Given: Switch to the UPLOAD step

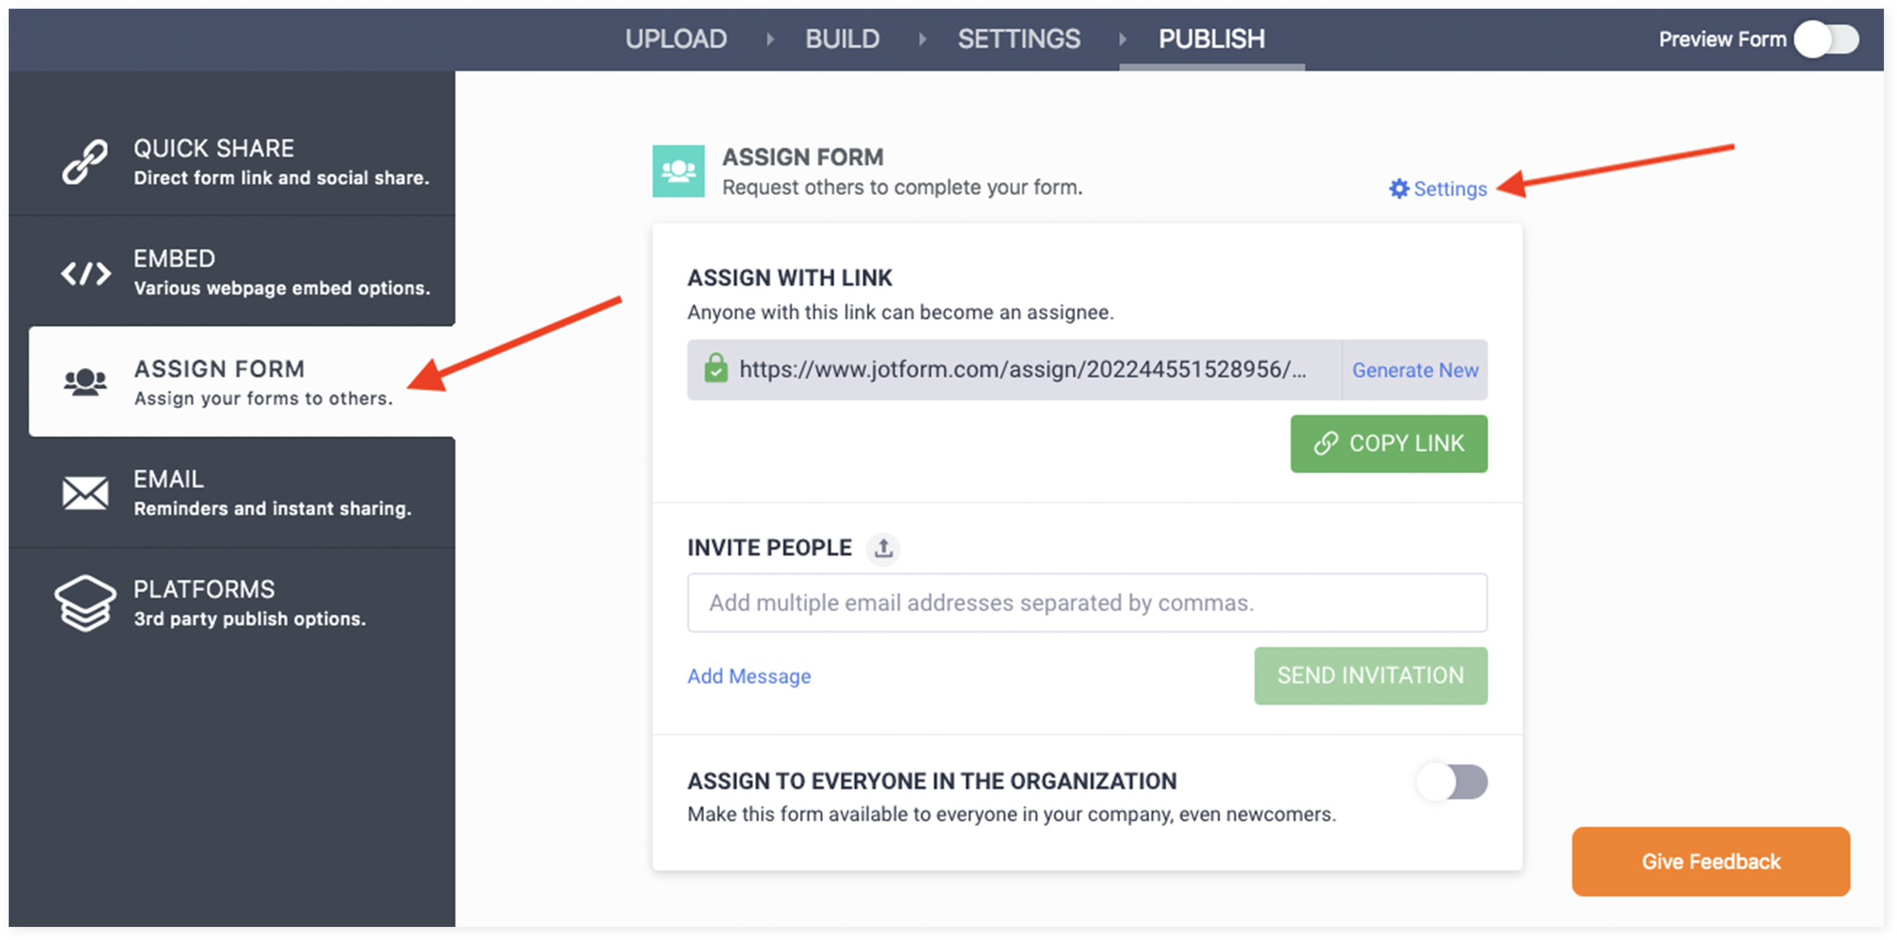Looking at the screenshot, I should [x=675, y=39].
